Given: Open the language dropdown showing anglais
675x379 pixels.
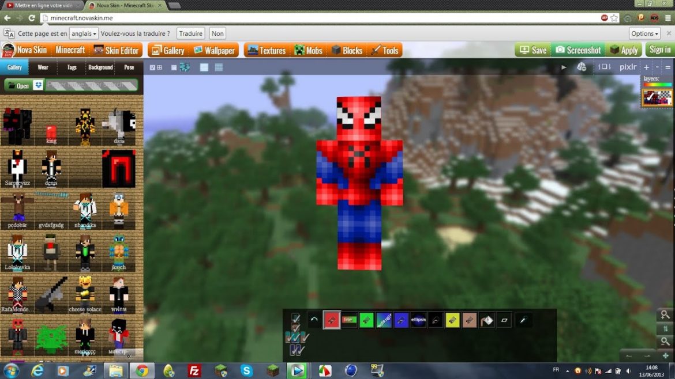Looking at the screenshot, I should coord(84,33).
